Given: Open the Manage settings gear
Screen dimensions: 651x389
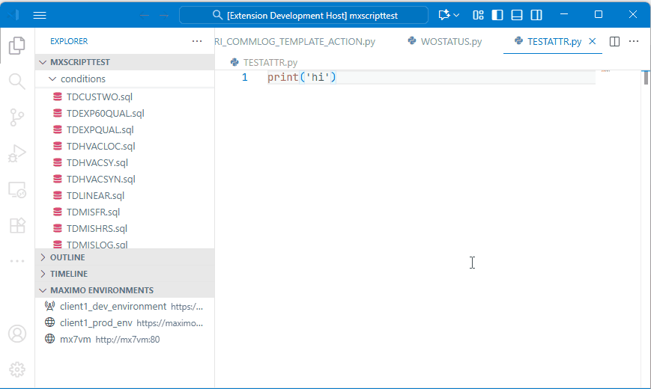Looking at the screenshot, I should (17, 370).
